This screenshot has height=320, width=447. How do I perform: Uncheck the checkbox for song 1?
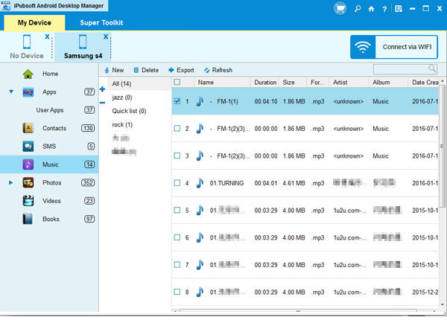pos(177,101)
